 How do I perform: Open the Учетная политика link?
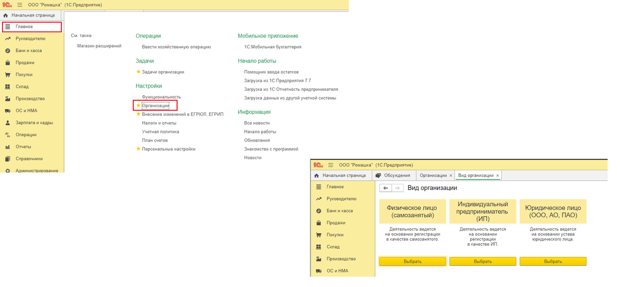pyautogui.click(x=160, y=131)
